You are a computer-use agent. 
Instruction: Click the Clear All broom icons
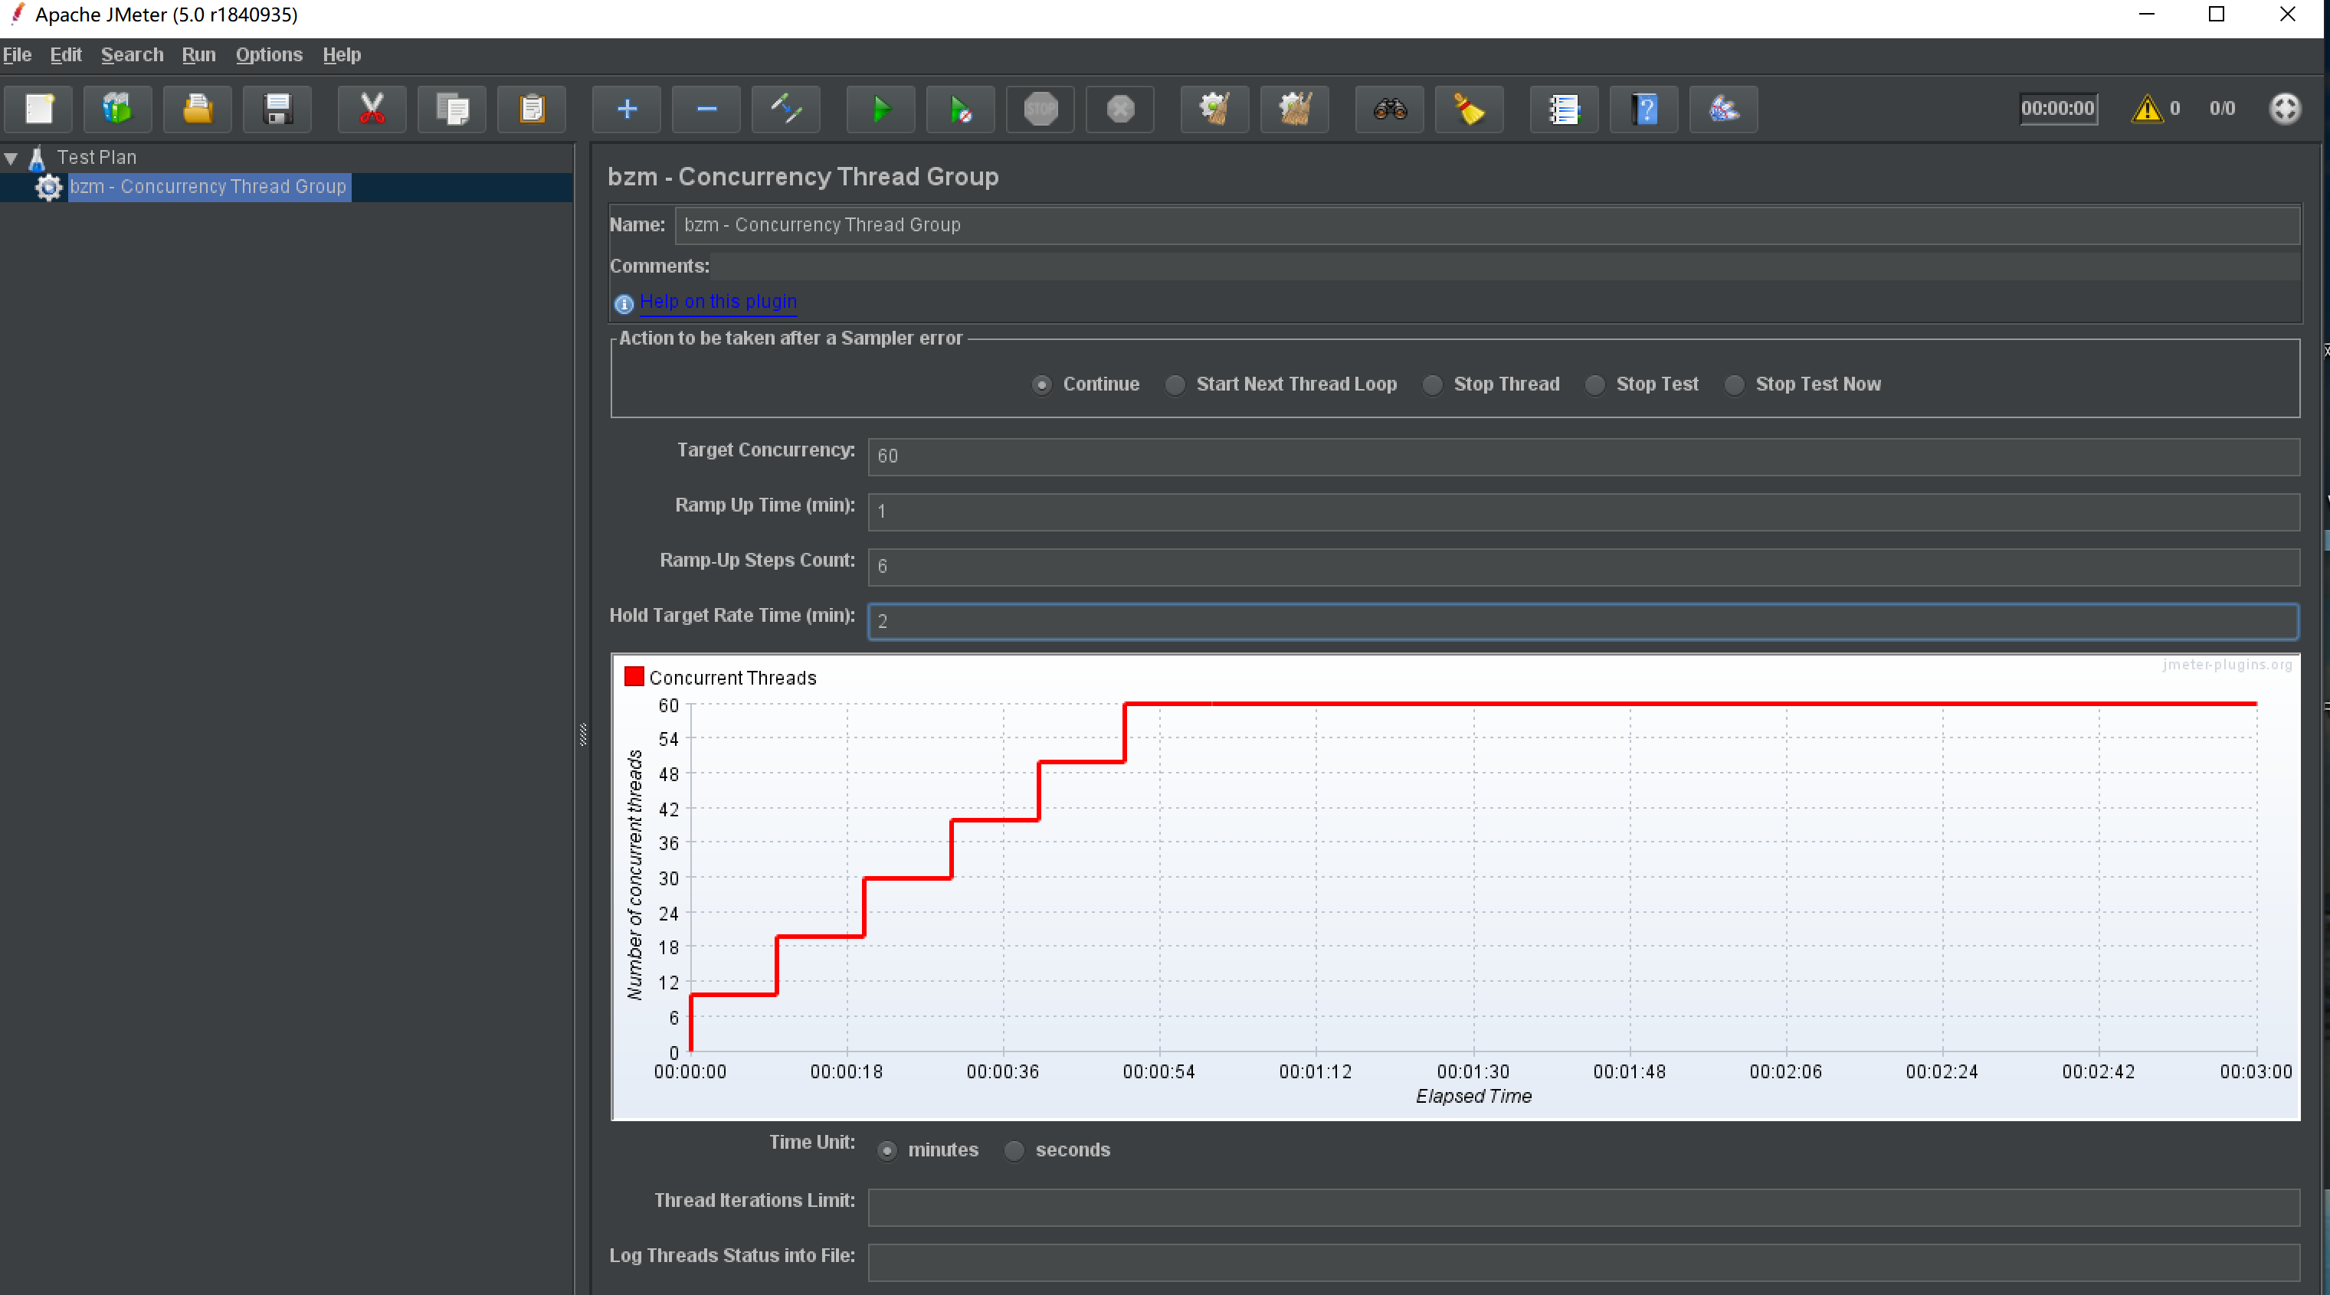tap(1294, 110)
